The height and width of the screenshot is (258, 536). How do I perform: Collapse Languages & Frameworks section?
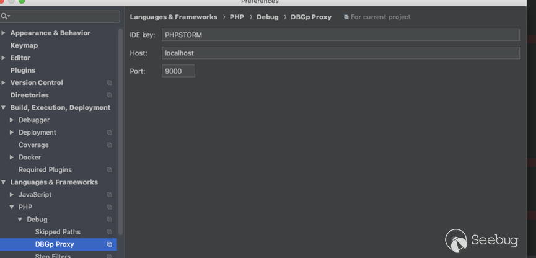pos(4,182)
